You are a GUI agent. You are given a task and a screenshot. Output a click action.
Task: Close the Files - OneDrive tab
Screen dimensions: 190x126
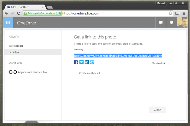42,7
